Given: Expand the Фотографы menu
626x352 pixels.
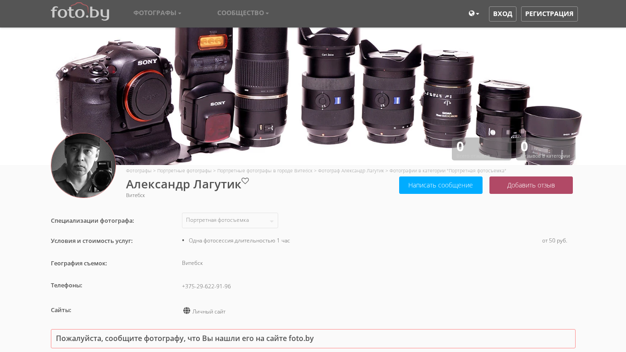Looking at the screenshot, I should coord(157,13).
